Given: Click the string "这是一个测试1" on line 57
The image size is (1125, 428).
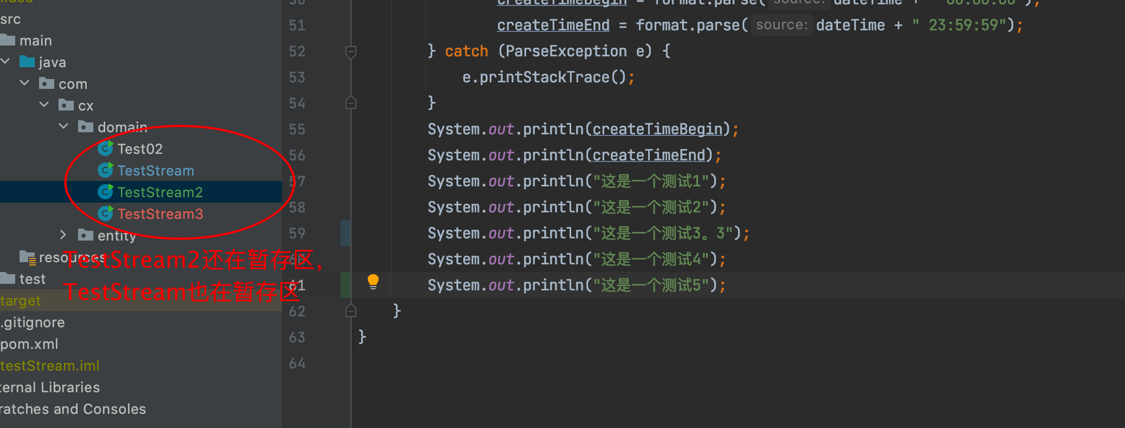Looking at the screenshot, I should click(x=651, y=181).
